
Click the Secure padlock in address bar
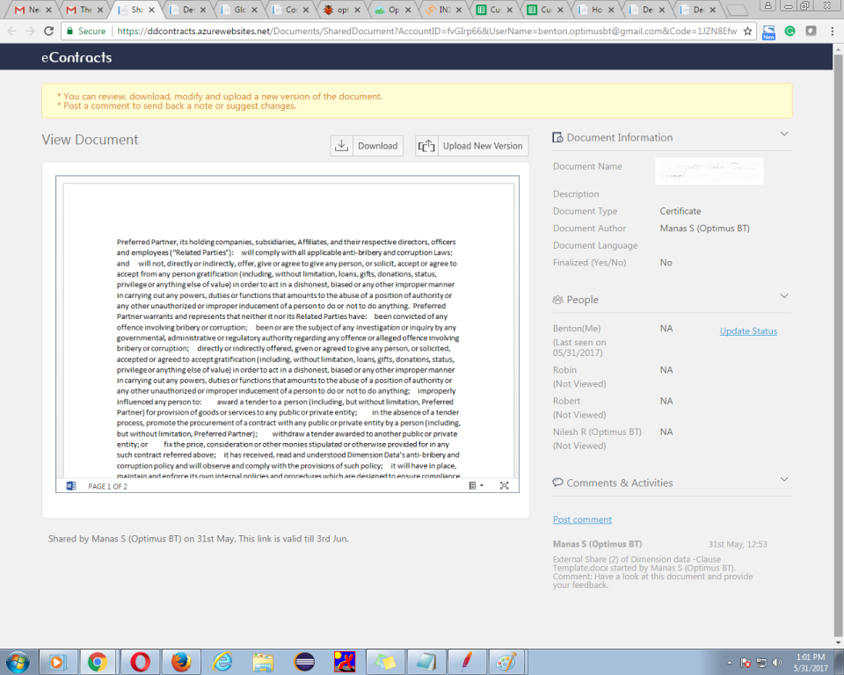pos(69,29)
